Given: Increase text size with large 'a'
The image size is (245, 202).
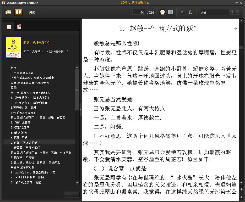Looking at the screenshot, I should pos(190,12).
